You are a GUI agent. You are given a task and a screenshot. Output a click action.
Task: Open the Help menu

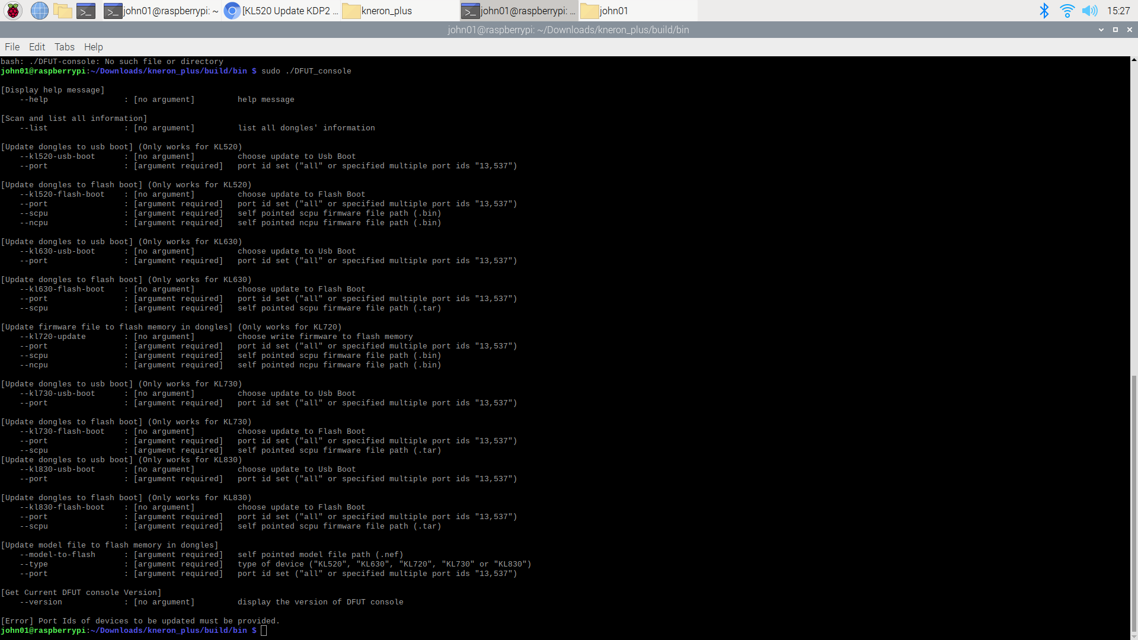pyautogui.click(x=93, y=47)
